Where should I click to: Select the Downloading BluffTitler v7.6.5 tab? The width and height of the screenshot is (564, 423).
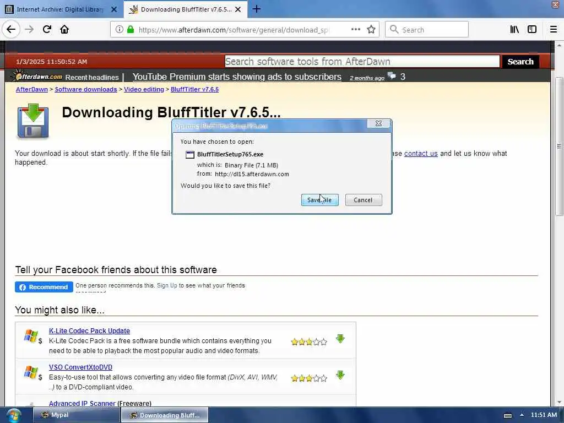[x=186, y=9]
